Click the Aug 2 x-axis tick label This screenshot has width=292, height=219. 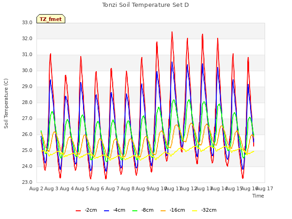click(x=36, y=188)
